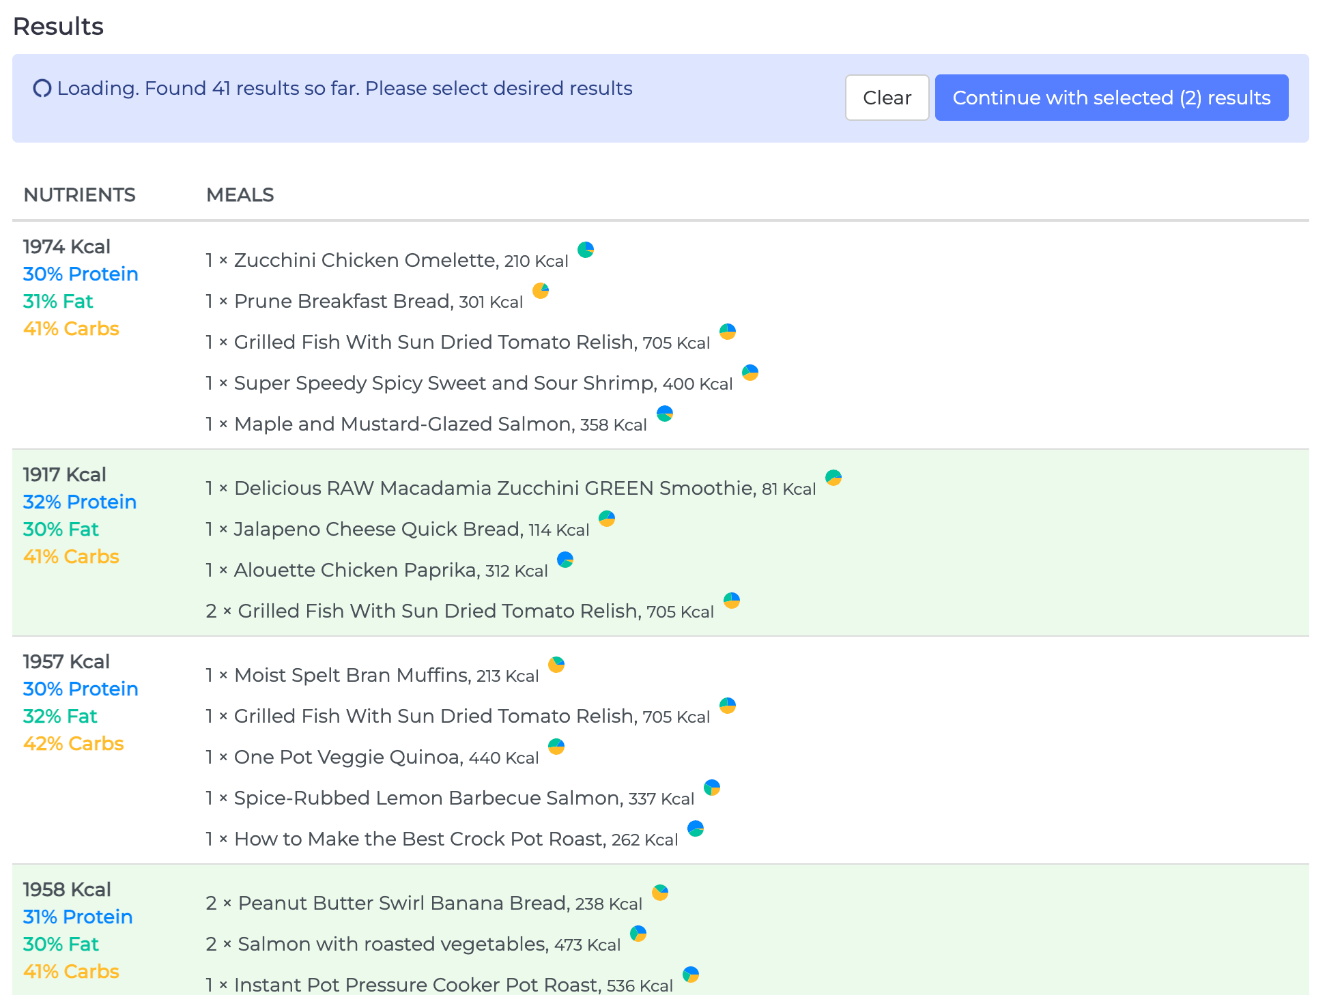1327x995 pixels.
Task: Open the pie chart for Alouette Chicken Paprika
Action: (x=565, y=560)
